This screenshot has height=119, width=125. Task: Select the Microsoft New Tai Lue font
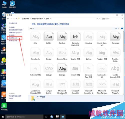102,84
